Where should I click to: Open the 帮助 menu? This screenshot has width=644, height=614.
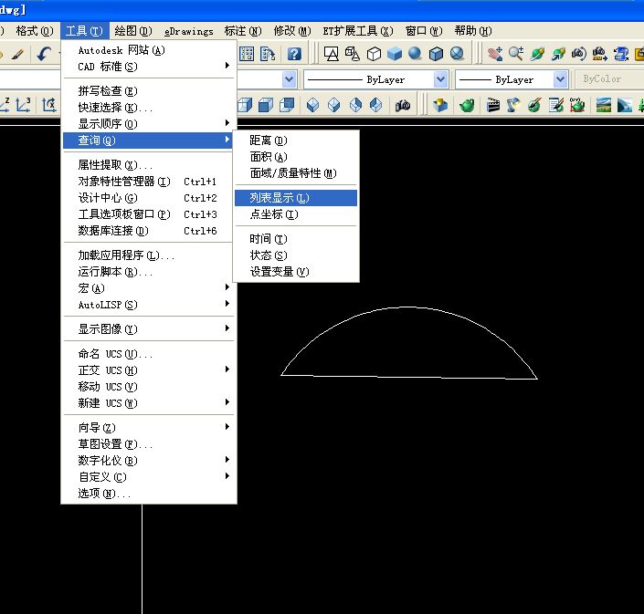(473, 31)
